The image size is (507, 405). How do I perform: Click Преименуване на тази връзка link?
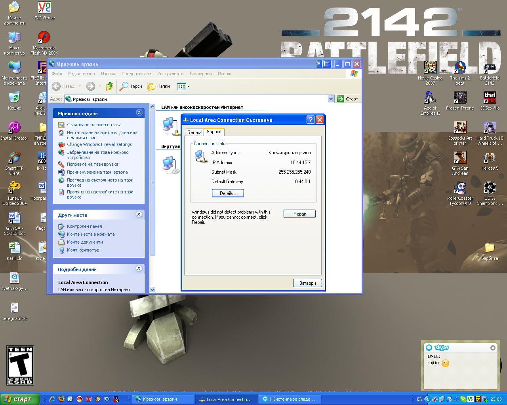point(97,172)
